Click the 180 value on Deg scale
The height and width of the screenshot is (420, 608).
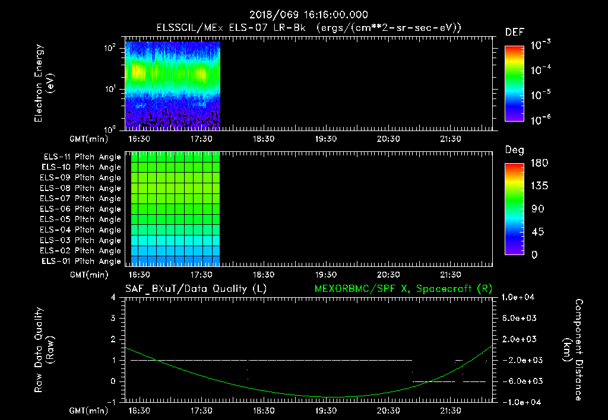(x=539, y=163)
